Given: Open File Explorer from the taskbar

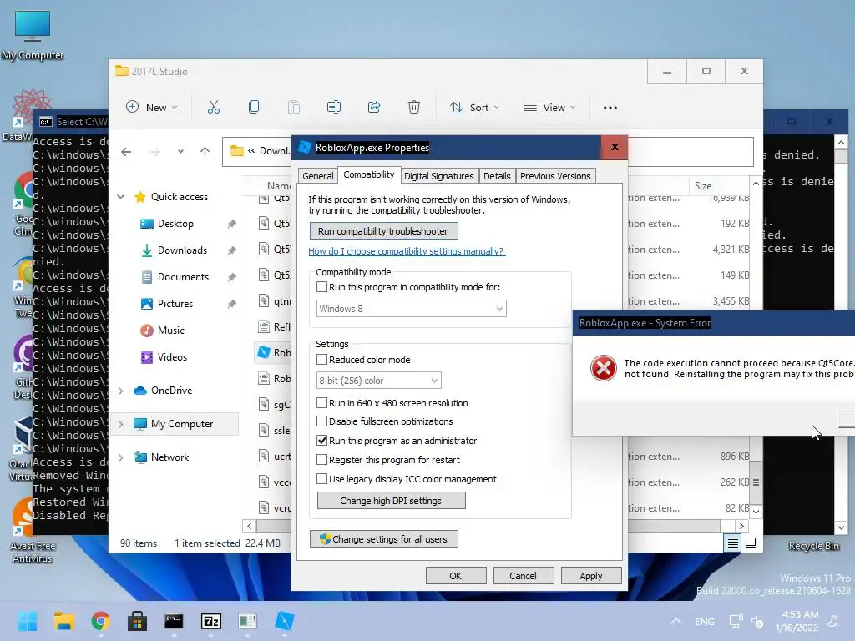Looking at the screenshot, I should pos(63,621).
